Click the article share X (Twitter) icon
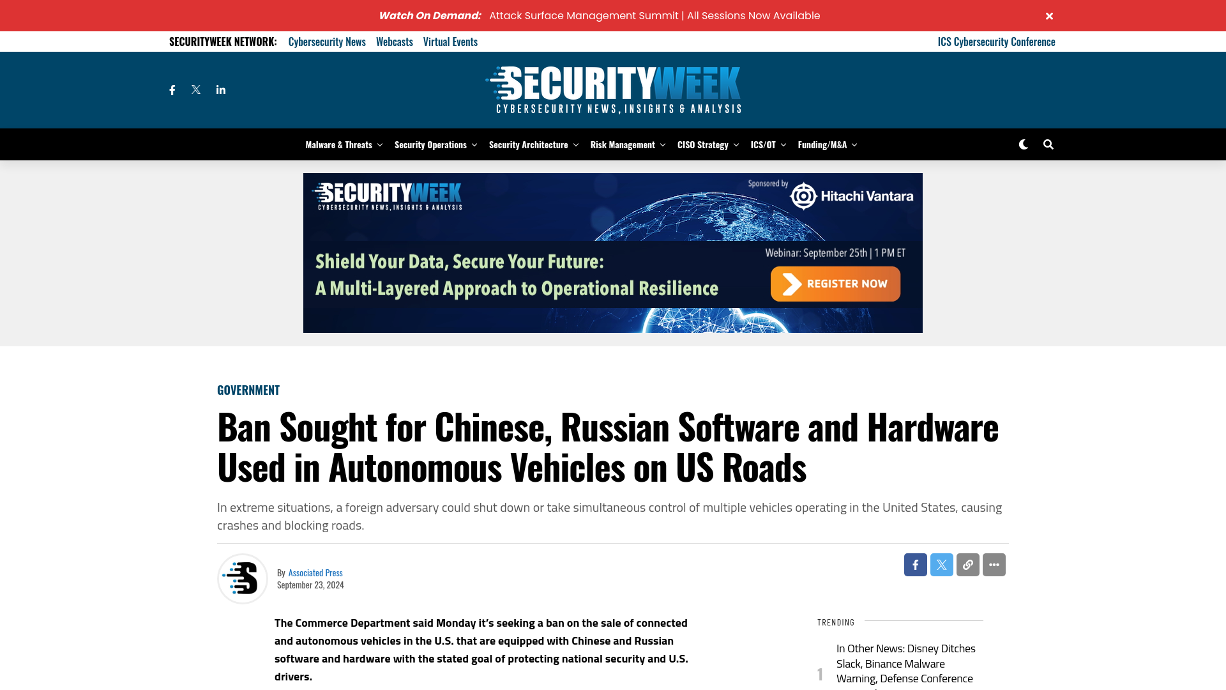This screenshot has height=690, width=1226. (x=941, y=565)
